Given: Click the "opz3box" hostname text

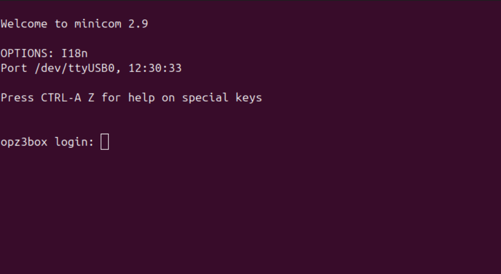Looking at the screenshot, I should click(x=24, y=142).
